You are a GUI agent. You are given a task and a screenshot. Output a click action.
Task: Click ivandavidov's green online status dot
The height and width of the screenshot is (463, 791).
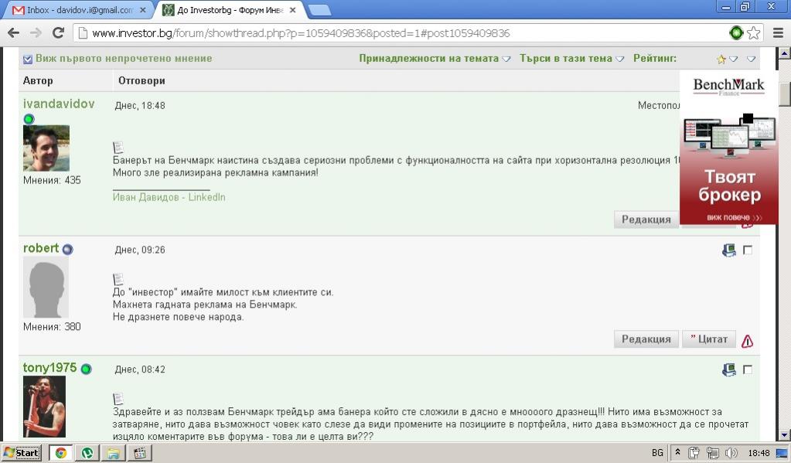click(29, 119)
